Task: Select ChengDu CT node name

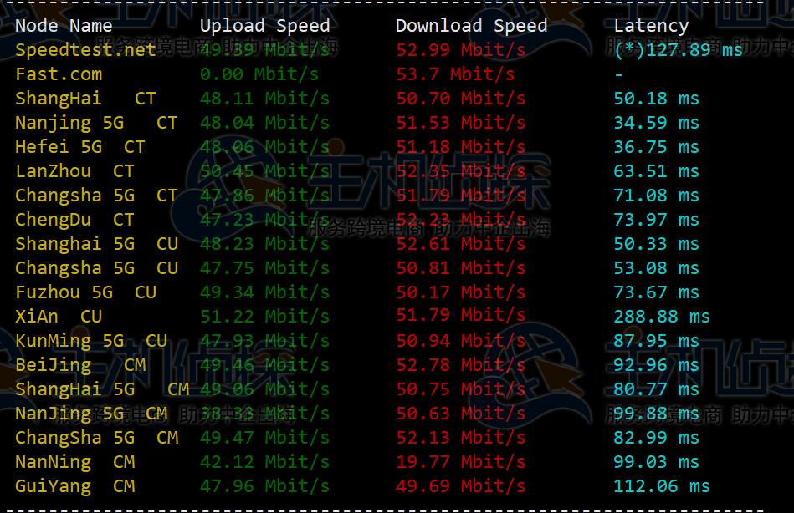Action: pos(74,220)
